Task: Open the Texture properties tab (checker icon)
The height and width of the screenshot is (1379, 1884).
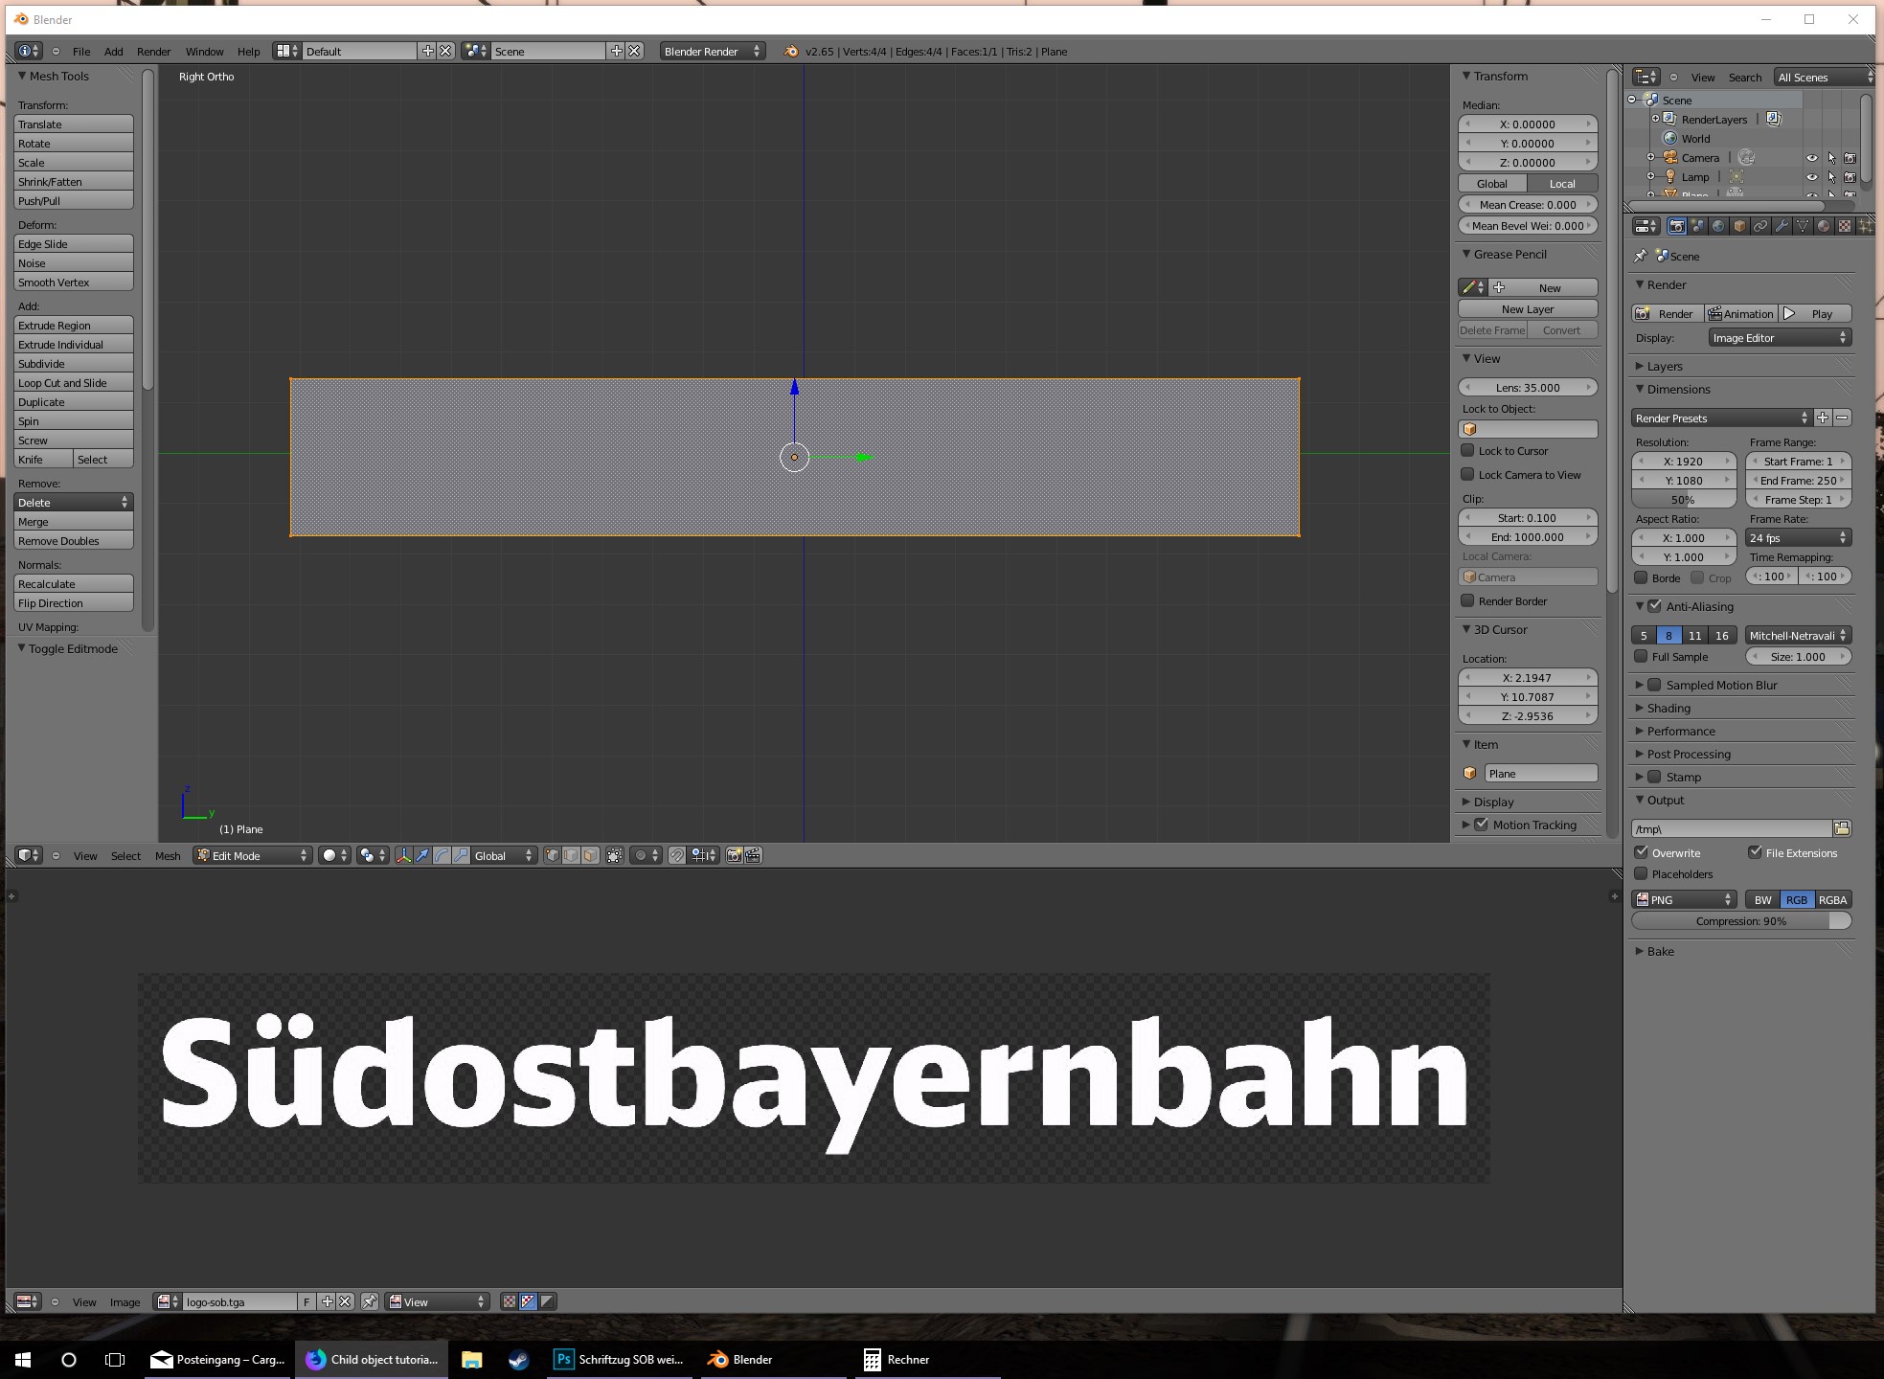Action: 1845,226
